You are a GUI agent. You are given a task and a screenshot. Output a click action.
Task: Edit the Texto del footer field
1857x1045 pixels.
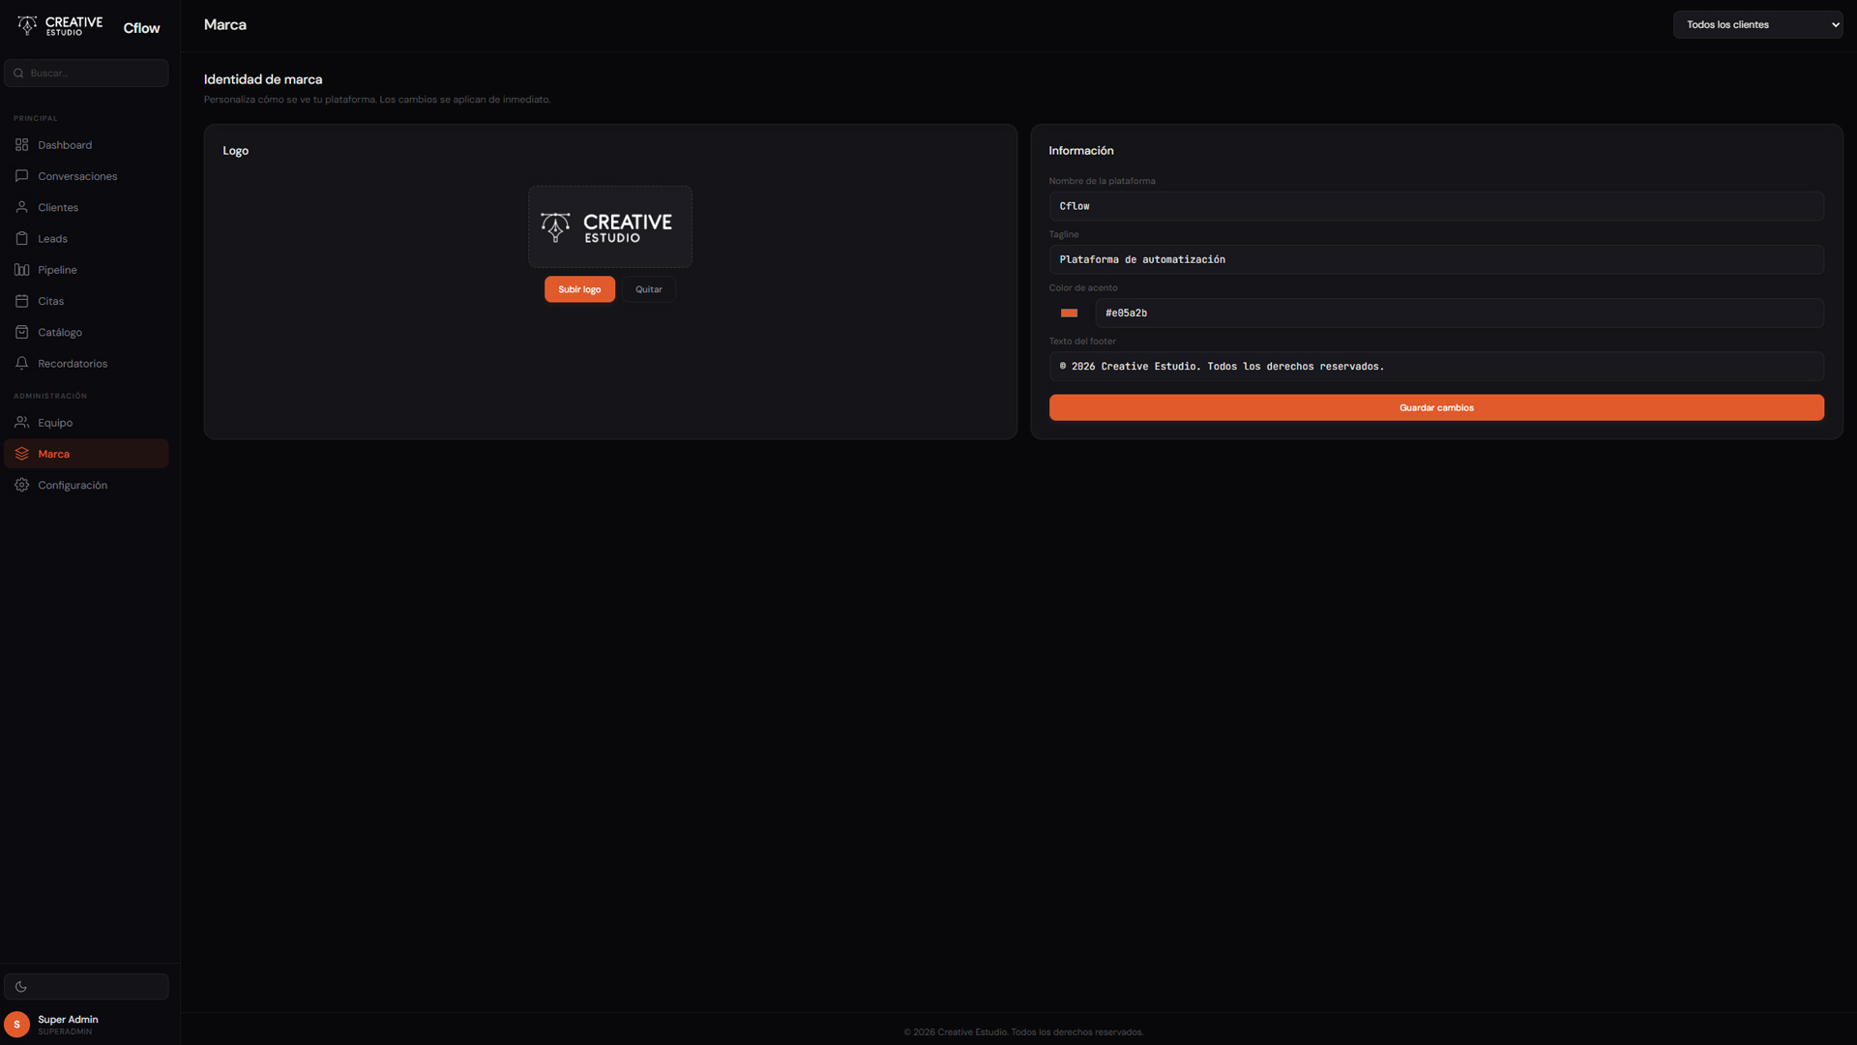click(x=1436, y=366)
